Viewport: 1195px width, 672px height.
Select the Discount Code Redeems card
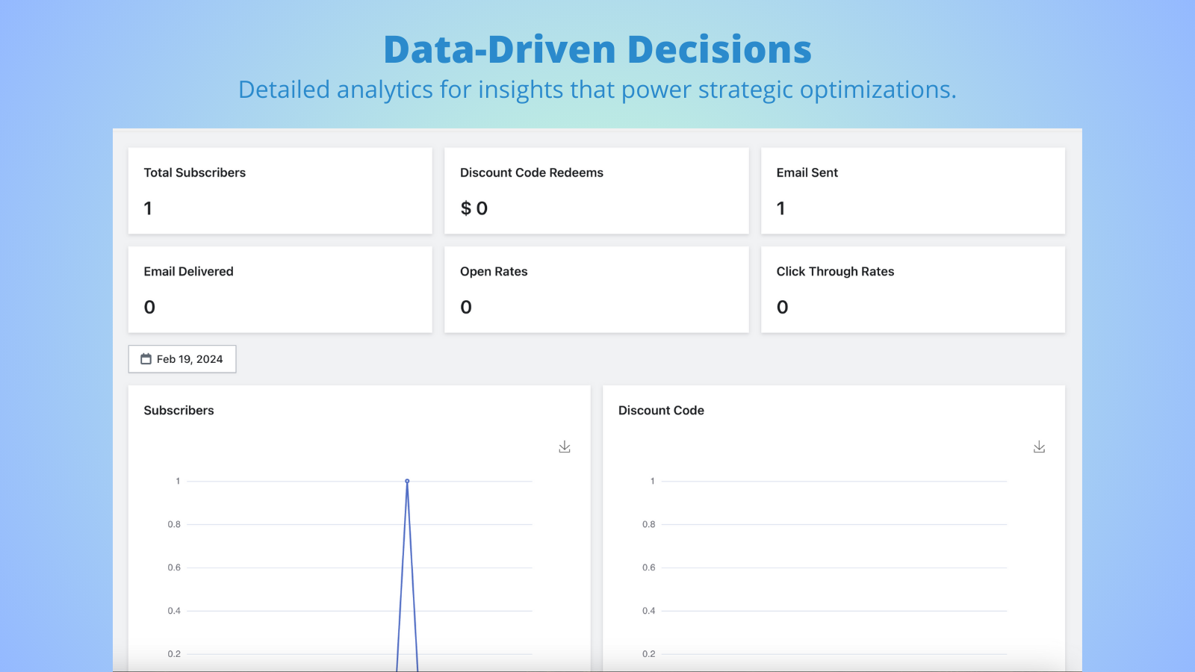point(597,190)
